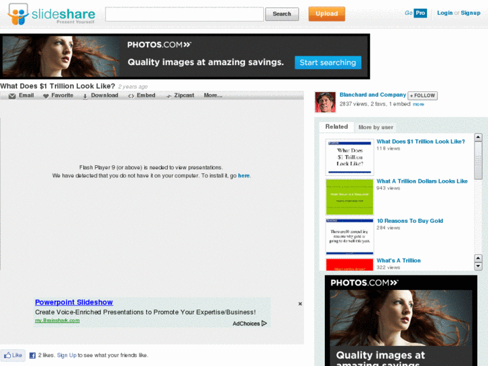
Task: Open the green Trillion Dollars thumbnail
Action: point(350,197)
